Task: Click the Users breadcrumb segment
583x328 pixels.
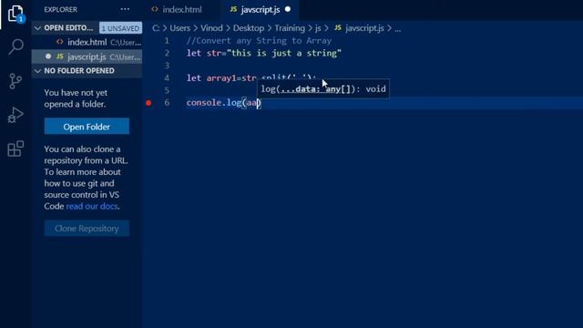Action: [x=180, y=28]
